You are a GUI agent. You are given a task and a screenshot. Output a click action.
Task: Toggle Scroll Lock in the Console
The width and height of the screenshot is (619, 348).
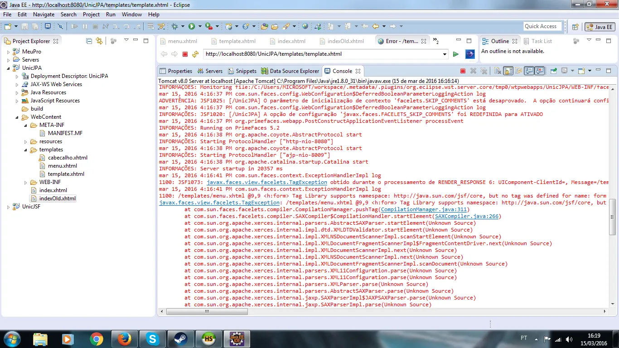click(x=508, y=71)
